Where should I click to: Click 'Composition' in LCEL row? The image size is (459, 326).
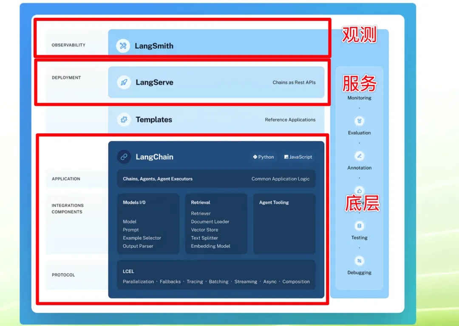(296, 281)
